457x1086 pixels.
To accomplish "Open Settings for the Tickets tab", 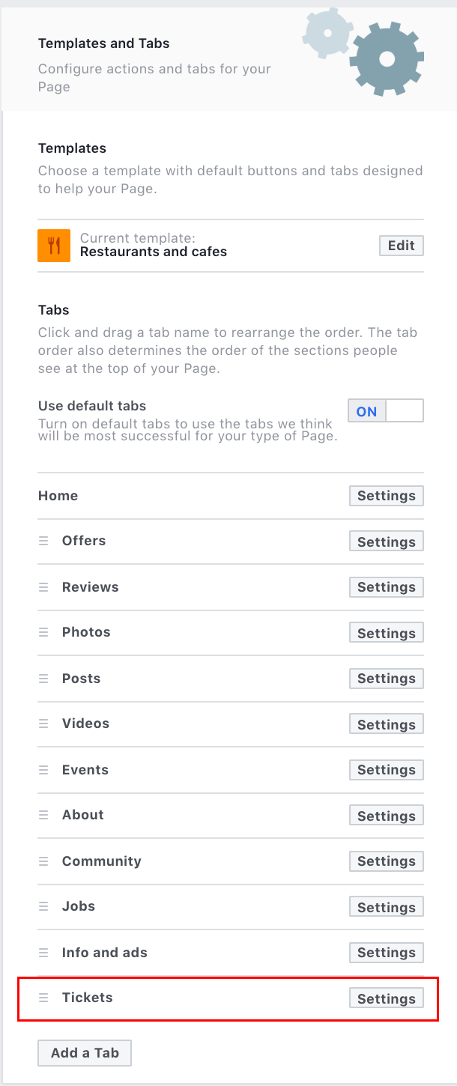I will (387, 998).
